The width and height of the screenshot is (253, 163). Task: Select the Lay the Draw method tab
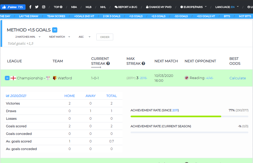29,16
